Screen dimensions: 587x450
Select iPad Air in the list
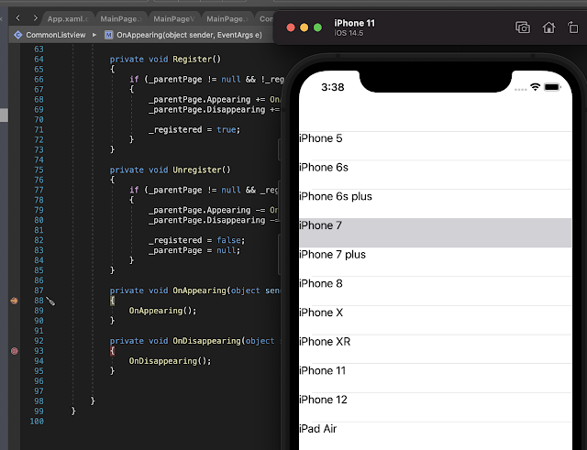[x=436, y=435]
